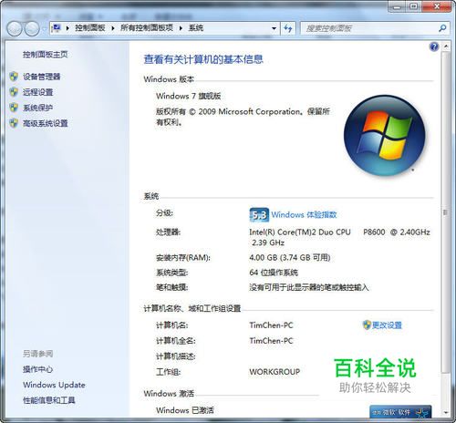Open 控制面板主页 link
The height and width of the screenshot is (423, 456).
46,55
